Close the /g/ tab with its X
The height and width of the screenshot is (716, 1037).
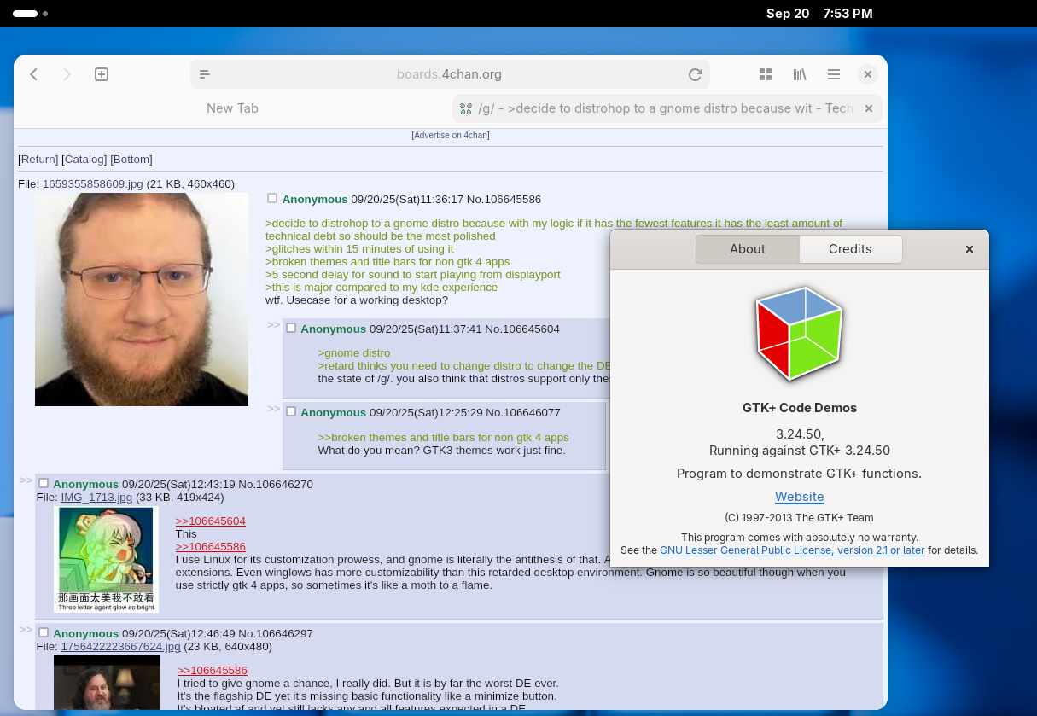[869, 108]
